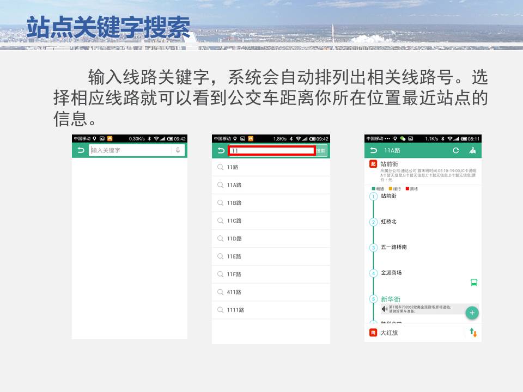This screenshot has height=392, width=523.
Task: Tap the green bus location icon
Action: 474,282
